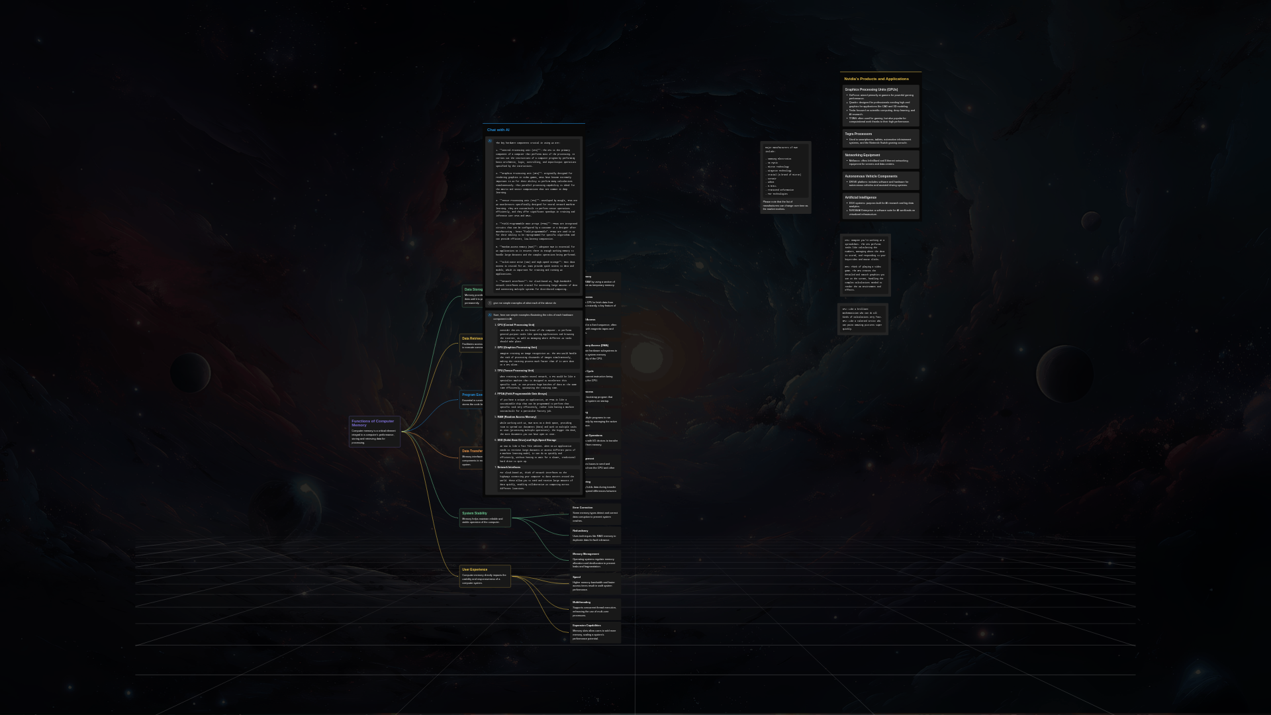
Task: Select the Functions of Computer Memory root node
Action: [374, 432]
